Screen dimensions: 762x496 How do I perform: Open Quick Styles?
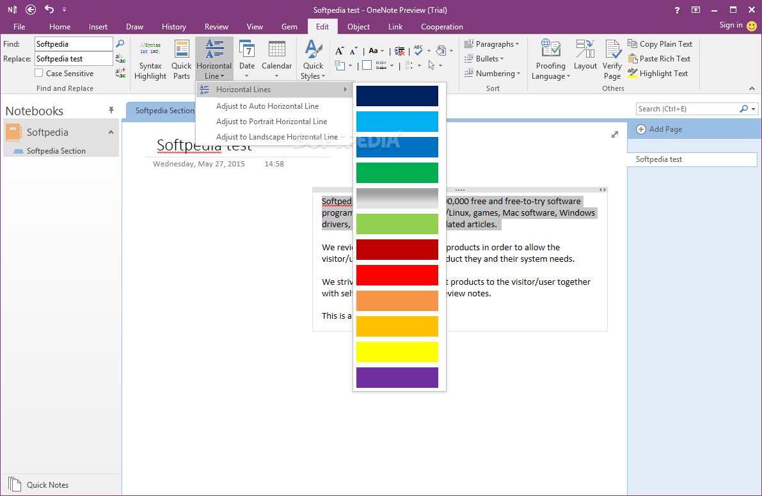coord(313,60)
